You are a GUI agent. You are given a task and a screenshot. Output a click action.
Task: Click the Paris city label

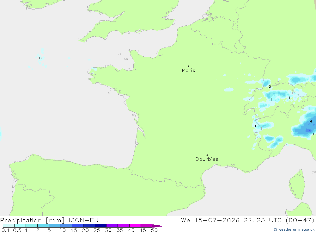188,70
